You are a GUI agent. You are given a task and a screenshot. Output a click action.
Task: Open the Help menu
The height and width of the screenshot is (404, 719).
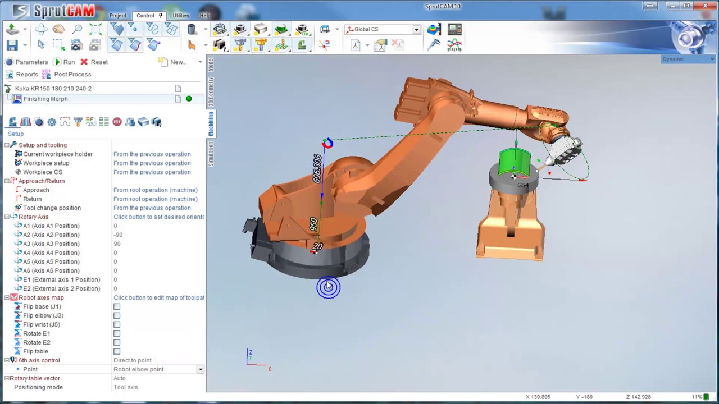point(205,16)
